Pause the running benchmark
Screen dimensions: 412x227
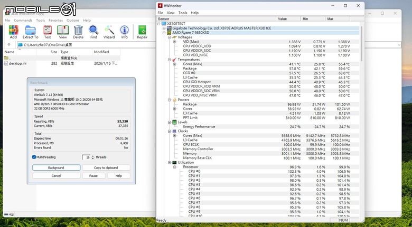tap(93, 175)
